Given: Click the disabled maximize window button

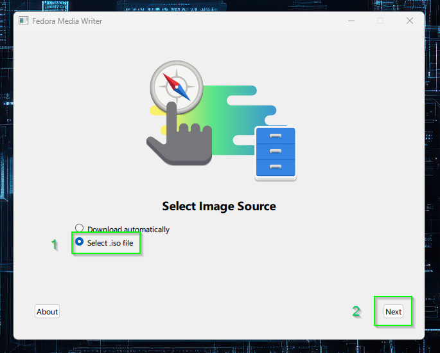Looking at the screenshot, I should (380, 21).
